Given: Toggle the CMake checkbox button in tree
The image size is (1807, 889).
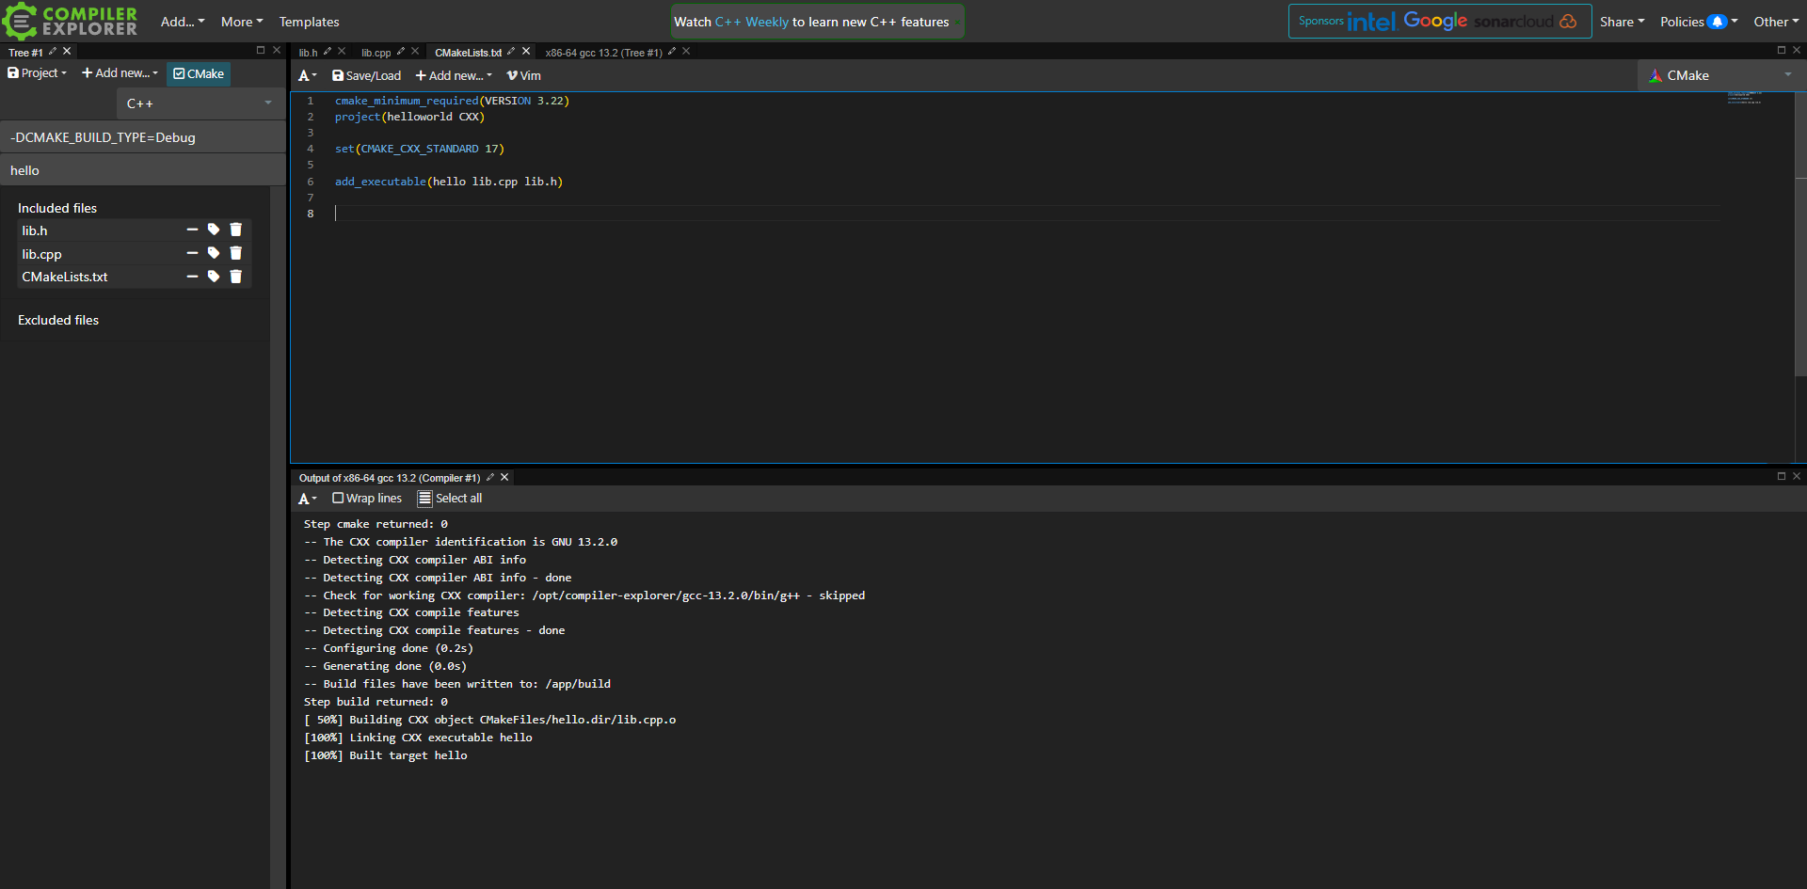Looking at the screenshot, I should 199,73.
